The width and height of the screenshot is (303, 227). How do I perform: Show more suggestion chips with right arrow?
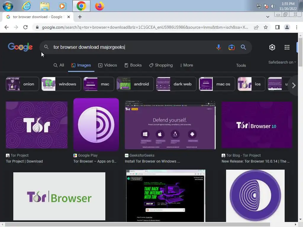[x=294, y=85]
